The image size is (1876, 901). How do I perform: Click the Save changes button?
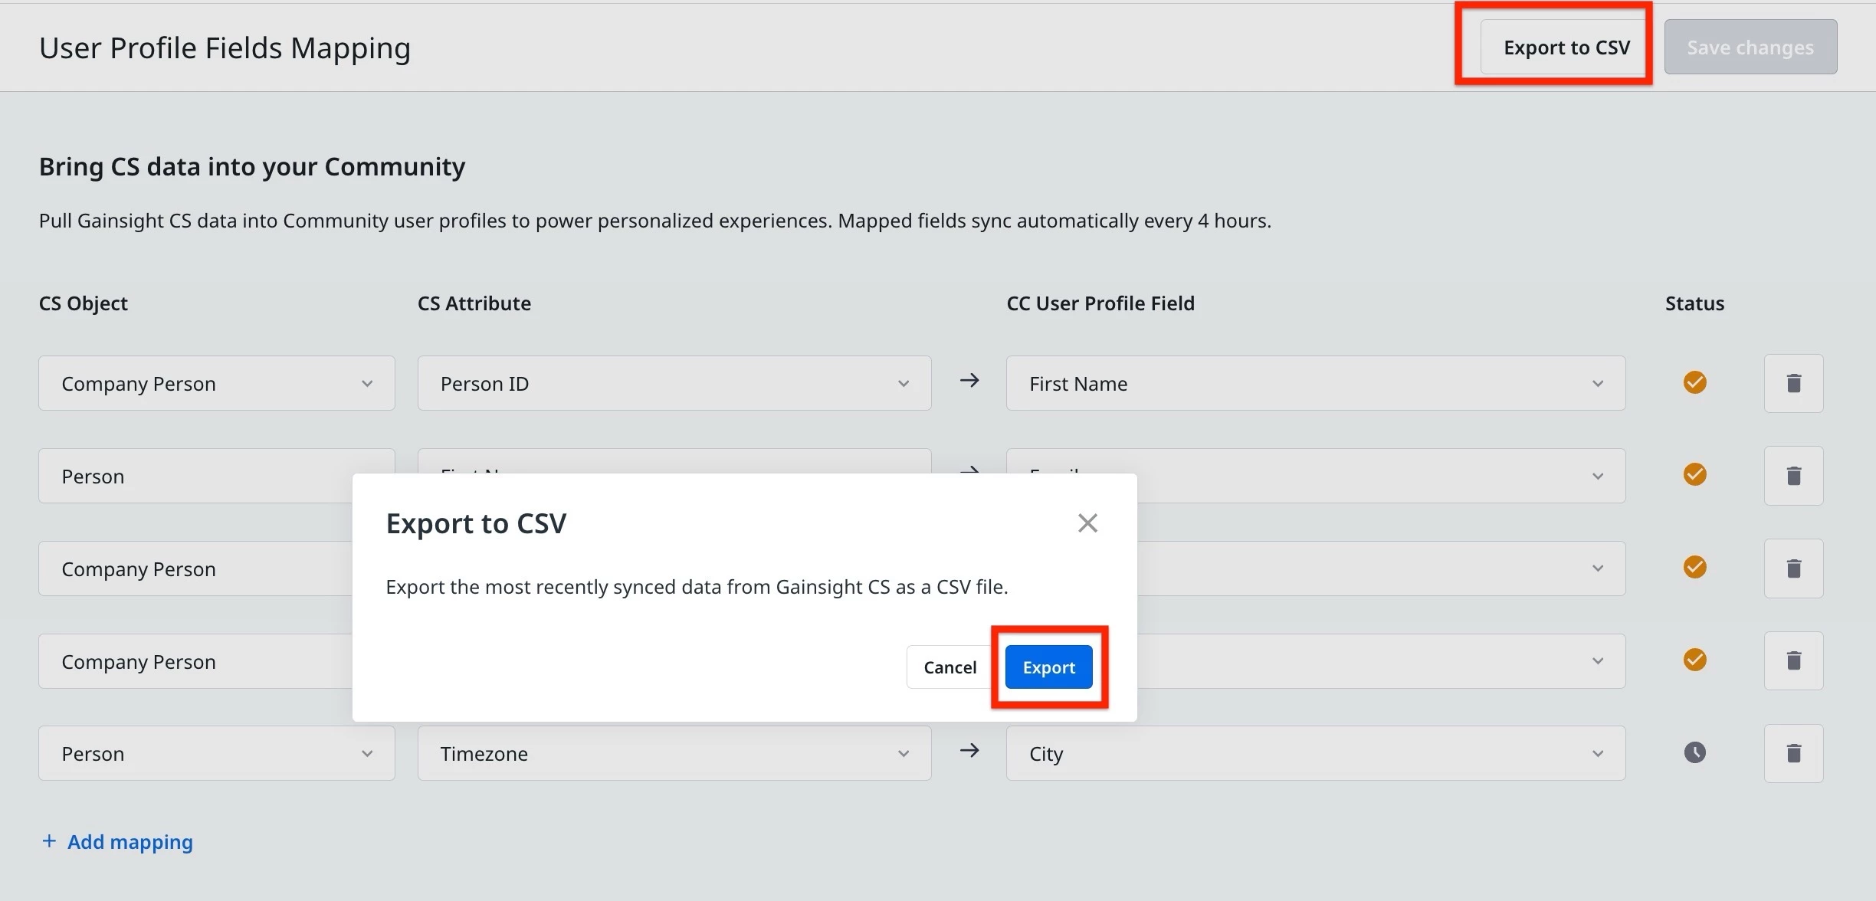[x=1750, y=48]
